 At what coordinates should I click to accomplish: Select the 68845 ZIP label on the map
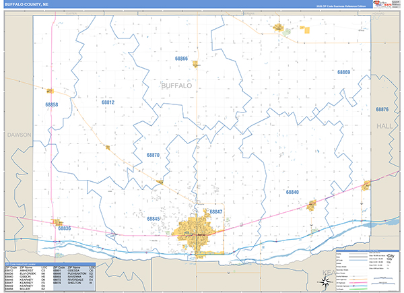(x=154, y=218)
